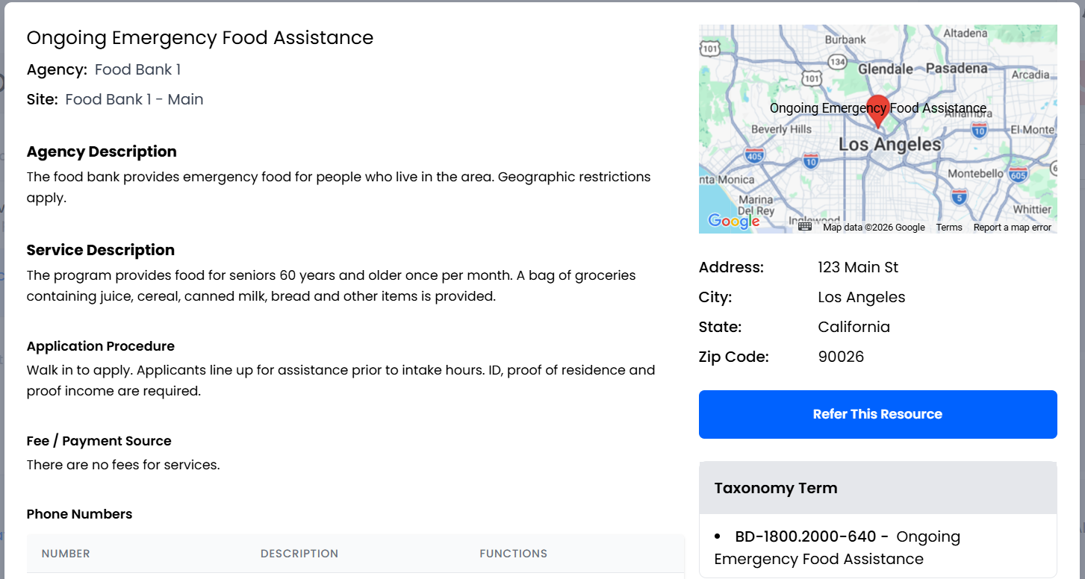Click the Pasadena label on the map
Image resolution: width=1085 pixels, height=579 pixels.
point(956,69)
